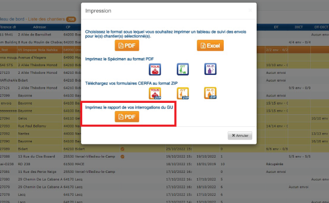Click the 708 chantiers count badge

click(71, 19)
